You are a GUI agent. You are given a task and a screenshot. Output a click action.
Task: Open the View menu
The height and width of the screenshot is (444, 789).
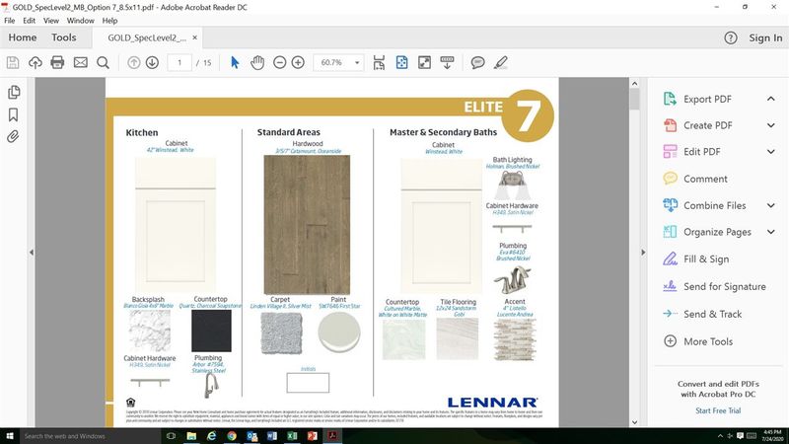[51, 21]
